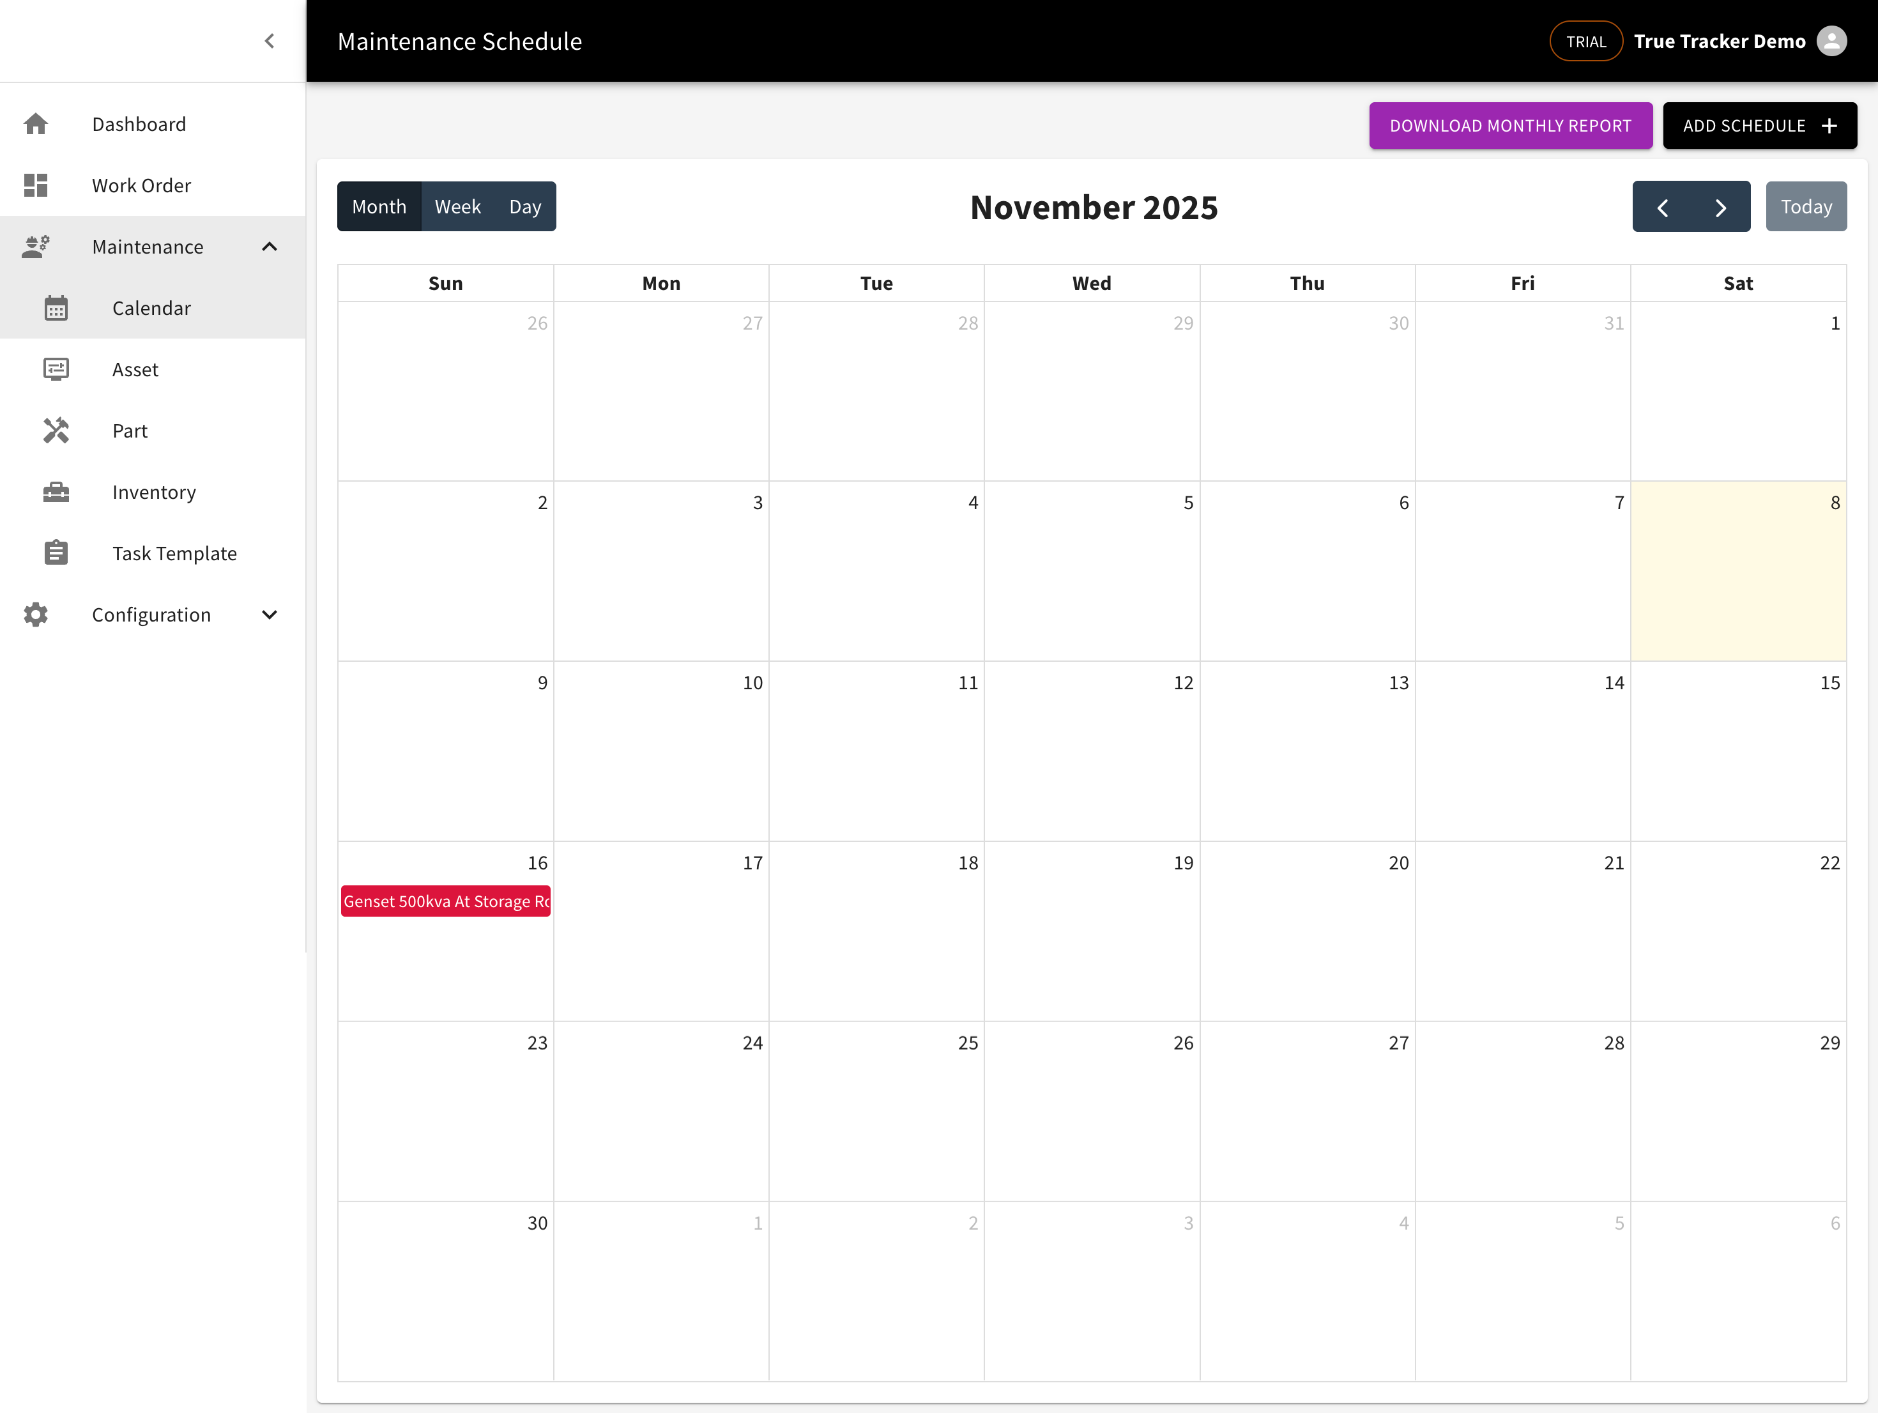Screen dimensions: 1878x1413
Task: Open the user avatar profile icon
Action: pyautogui.click(x=1831, y=41)
